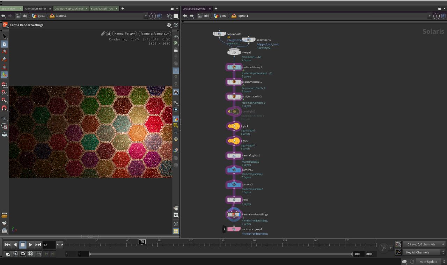Screen dimensions: 447x265
Task: Click the usdrender_rop1 node
Action: click(x=234, y=229)
